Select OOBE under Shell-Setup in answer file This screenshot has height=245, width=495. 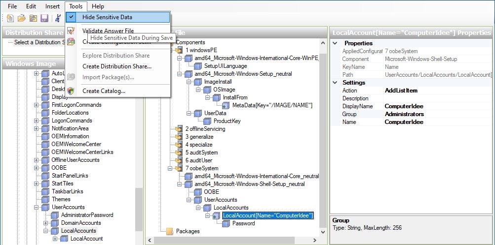[211, 192]
